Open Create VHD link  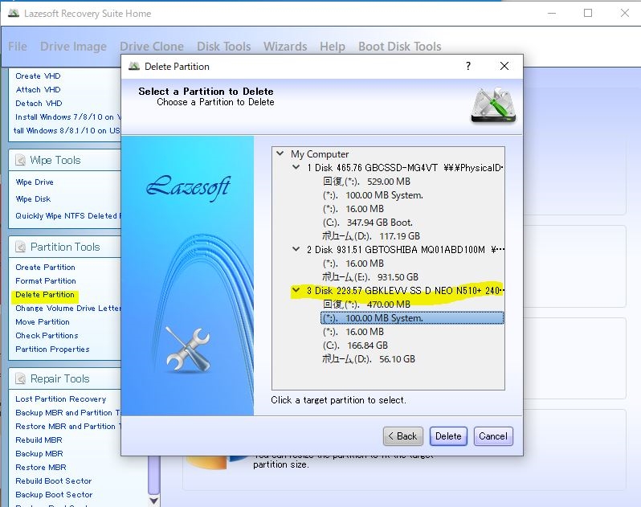click(x=38, y=76)
